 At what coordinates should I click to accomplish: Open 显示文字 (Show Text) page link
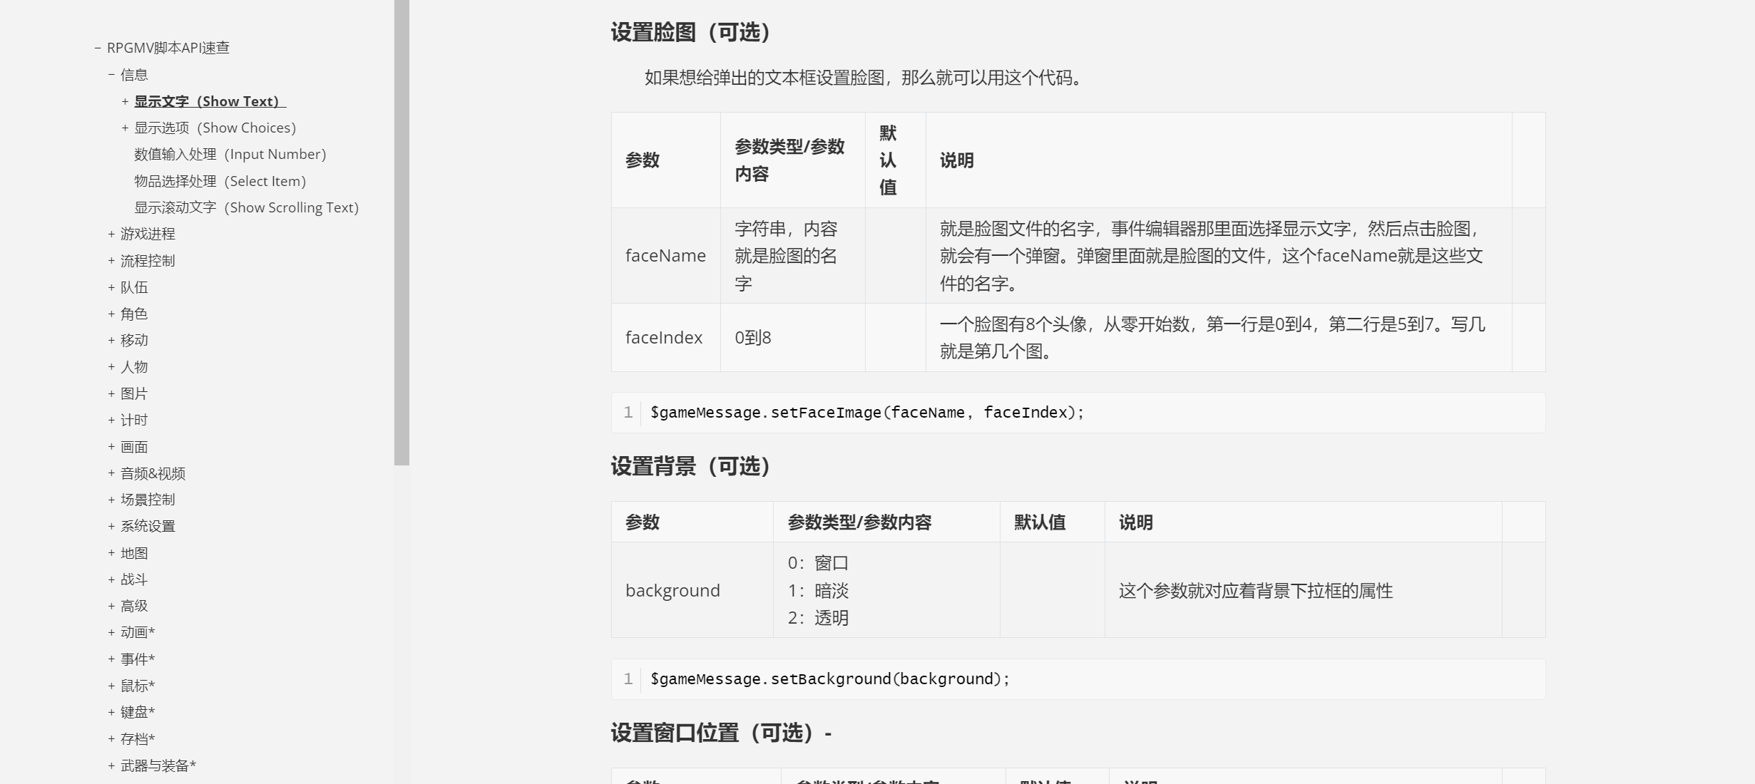(x=210, y=101)
